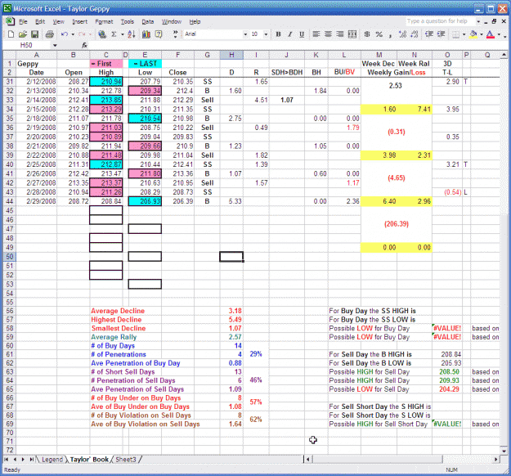Align text left
Screen dimensions: 511x476
click(x=316, y=34)
